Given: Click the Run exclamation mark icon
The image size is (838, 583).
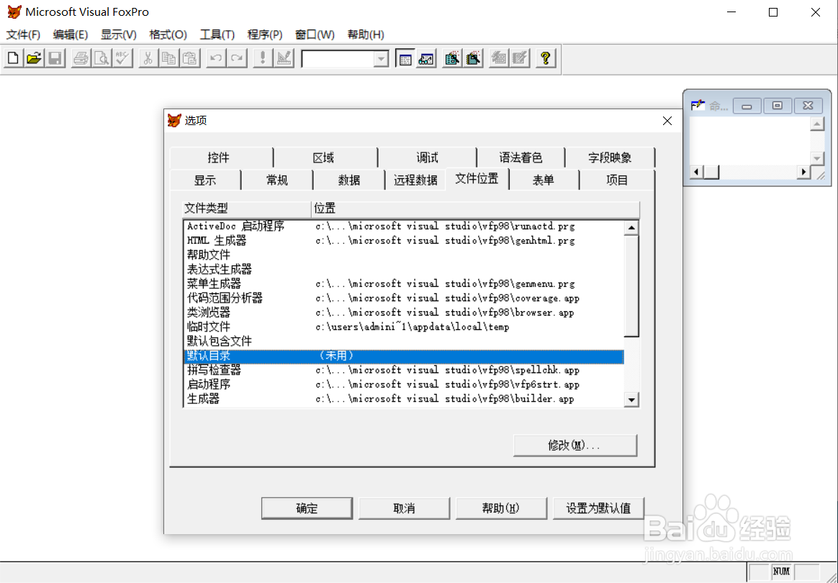Looking at the screenshot, I should coord(262,58).
